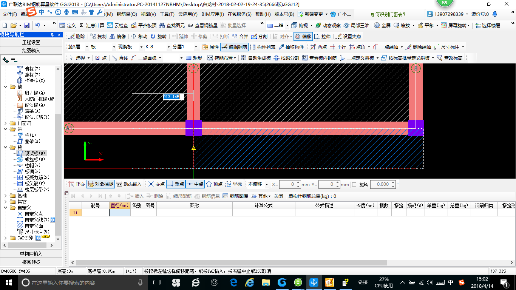Click 平齐板顶 align slab top tool
This screenshot has width=516, height=290.
pos(143,25)
